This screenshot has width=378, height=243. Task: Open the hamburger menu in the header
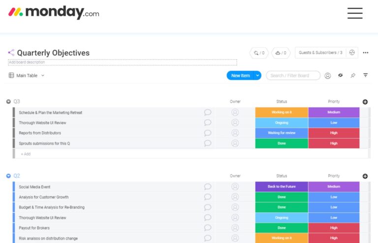point(354,13)
